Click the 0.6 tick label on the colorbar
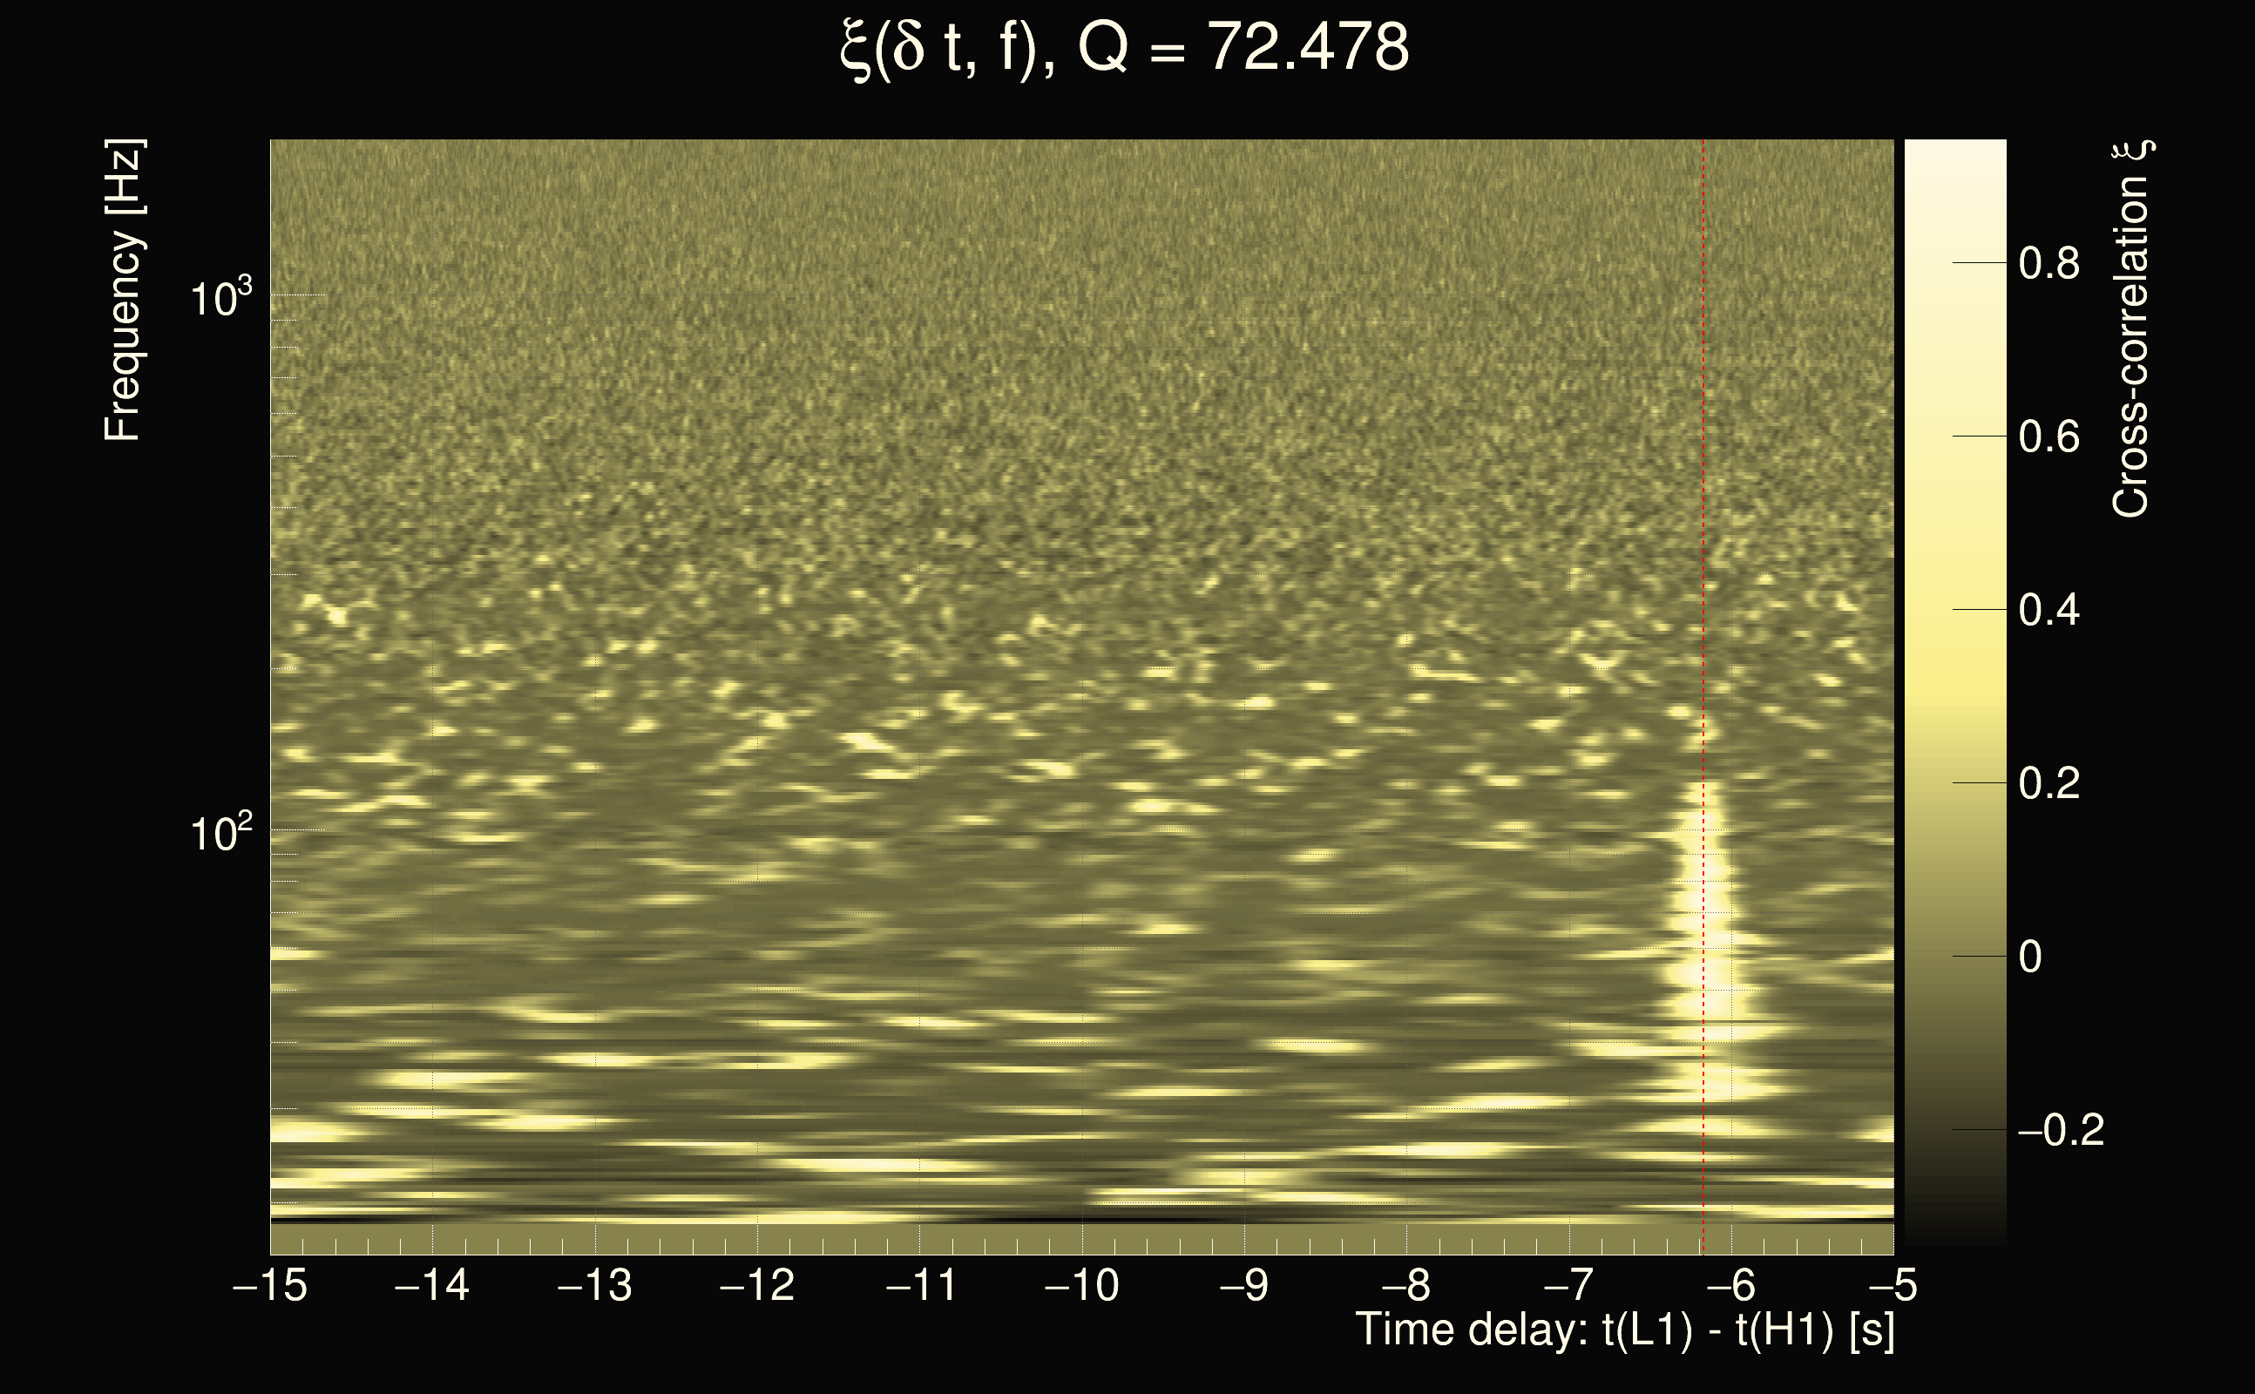 pos(2048,437)
